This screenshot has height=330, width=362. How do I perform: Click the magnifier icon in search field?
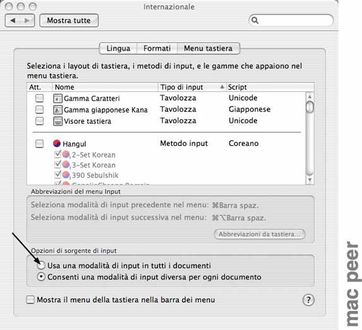click(x=255, y=20)
